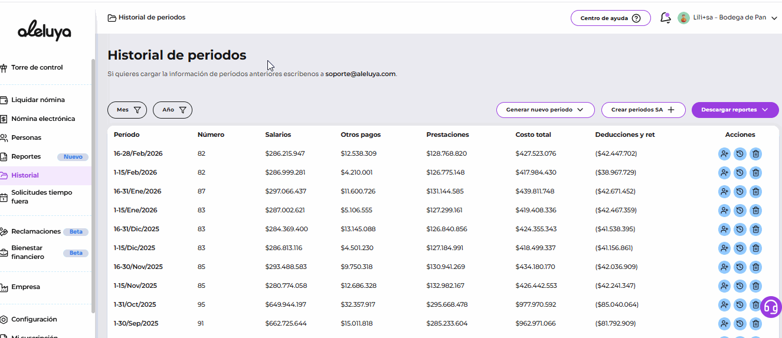
Task: Select Nómina electrónica in sidebar
Action: coord(42,119)
